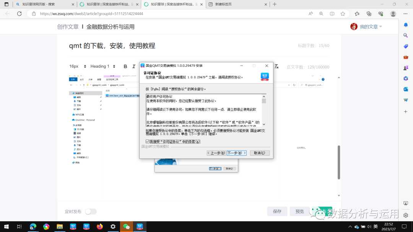The image size is (413, 232).
Task: Open split screen view icon
Action: (332, 14)
